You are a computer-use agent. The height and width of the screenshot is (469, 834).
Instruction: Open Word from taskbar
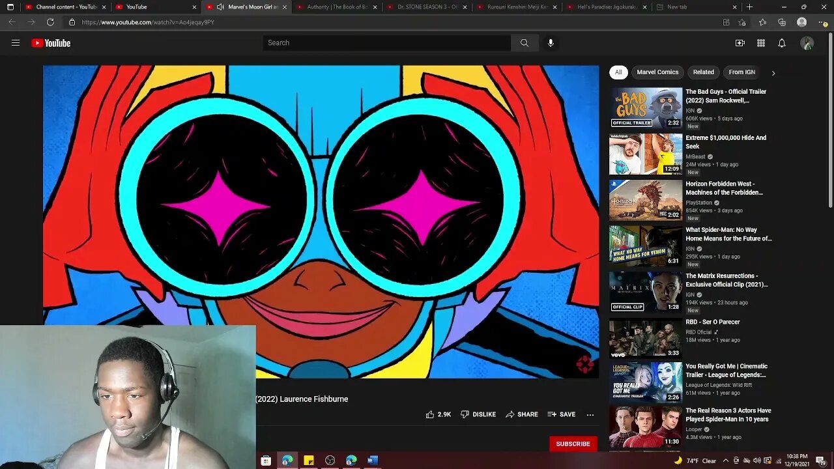(373, 461)
